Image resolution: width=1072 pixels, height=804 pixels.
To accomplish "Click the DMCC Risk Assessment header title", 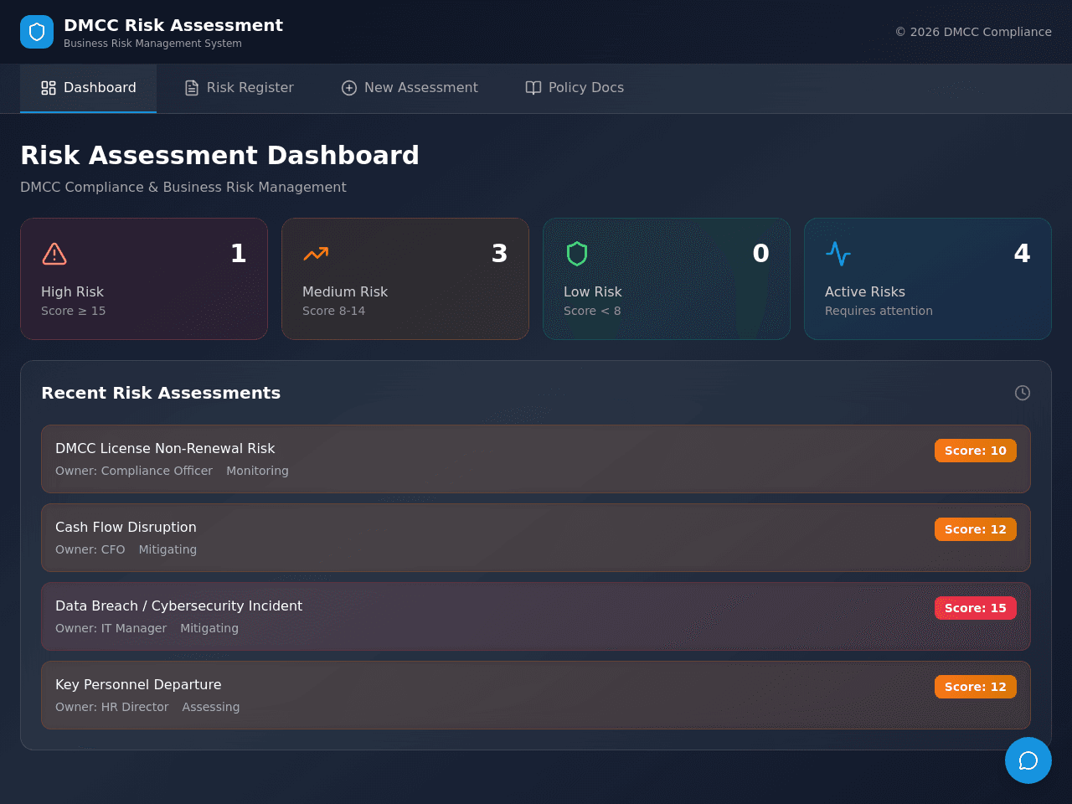I will 173,25.
